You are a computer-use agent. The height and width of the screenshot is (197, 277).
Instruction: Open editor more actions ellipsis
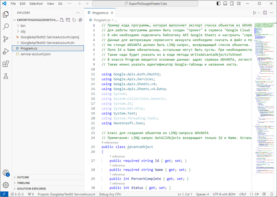pos(271,13)
